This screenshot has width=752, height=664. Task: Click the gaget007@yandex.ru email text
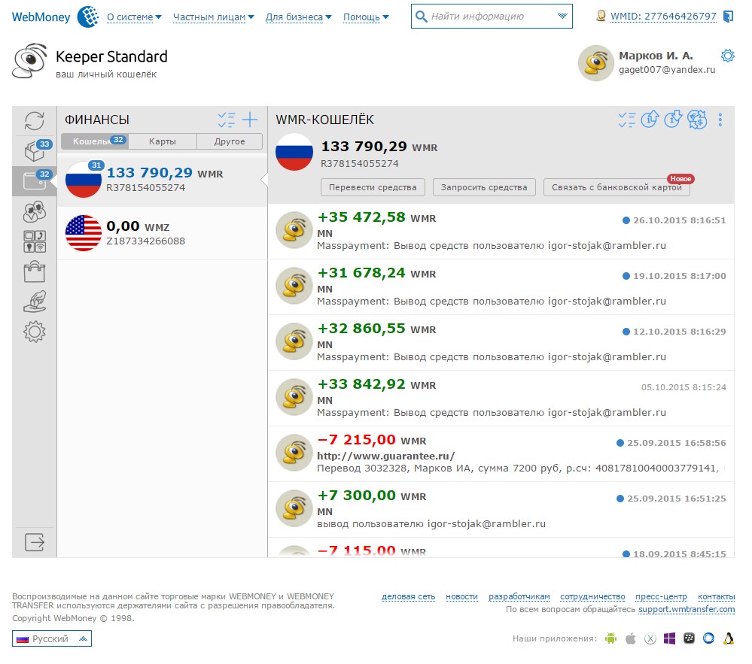pos(667,69)
